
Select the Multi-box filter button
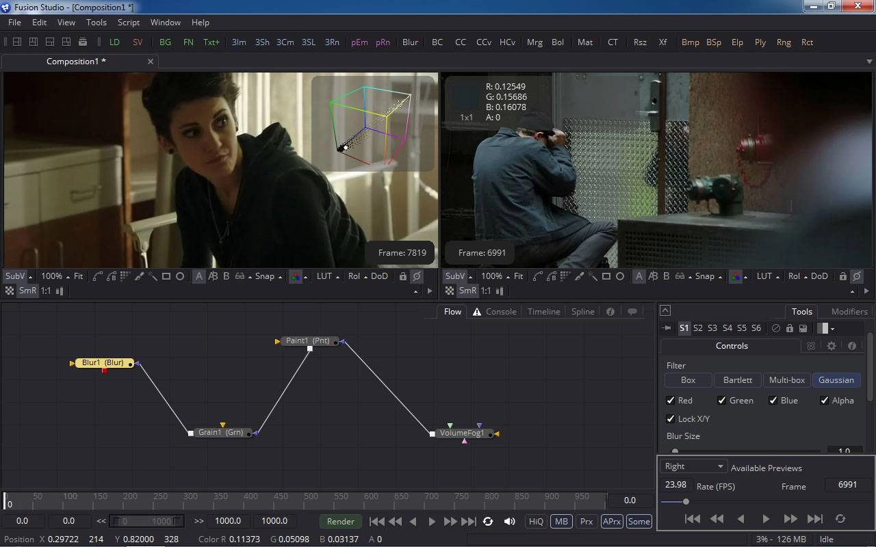point(787,380)
